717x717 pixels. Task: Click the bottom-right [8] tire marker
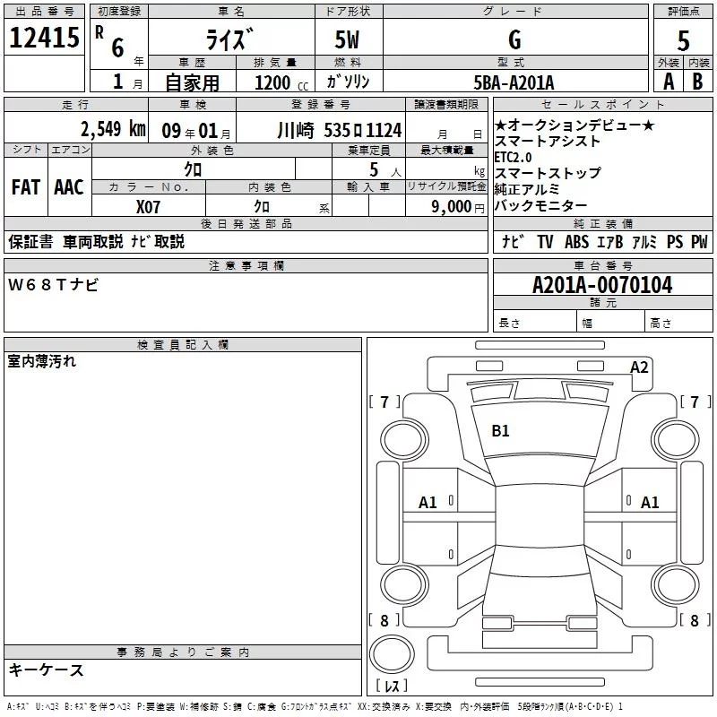pos(695,620)
